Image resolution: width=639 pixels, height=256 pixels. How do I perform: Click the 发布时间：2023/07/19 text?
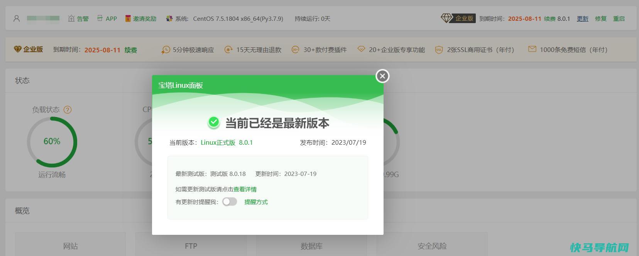(333, 142)
